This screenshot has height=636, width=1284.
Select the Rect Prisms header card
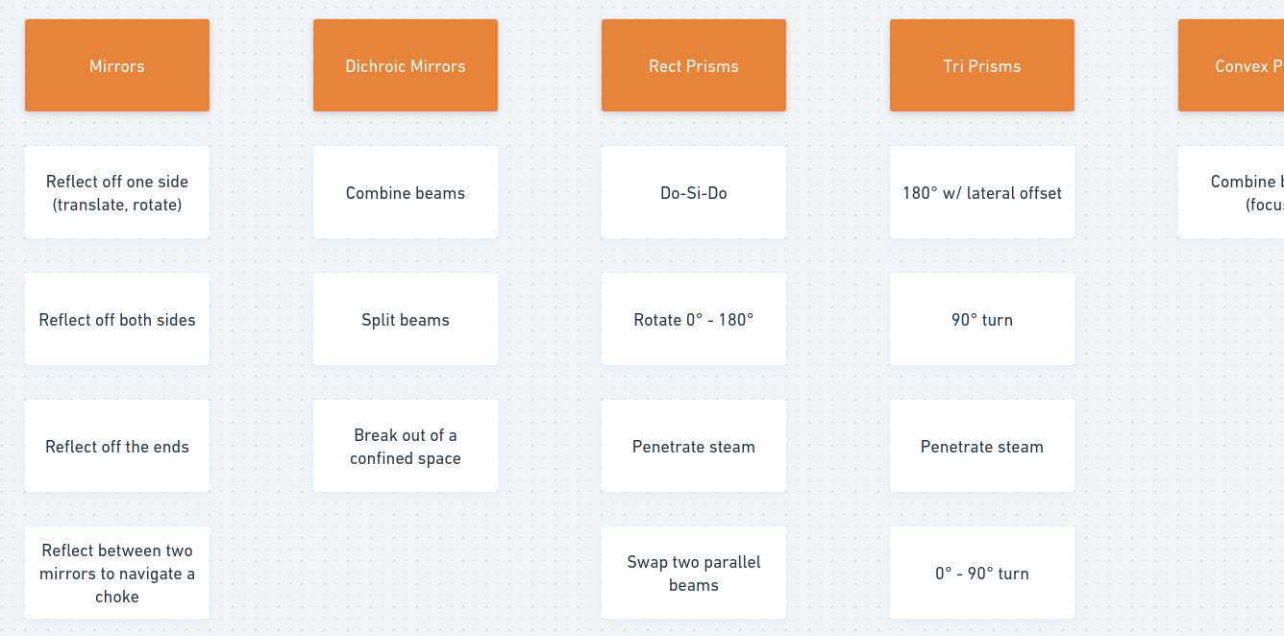click(694, 65)
